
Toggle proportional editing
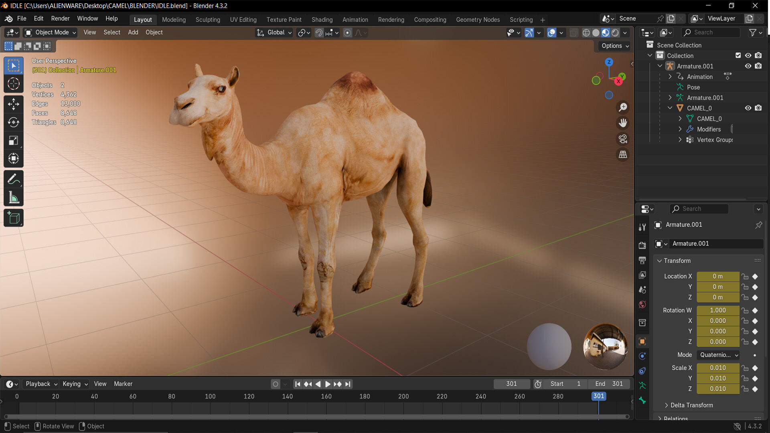pos(348,32)
